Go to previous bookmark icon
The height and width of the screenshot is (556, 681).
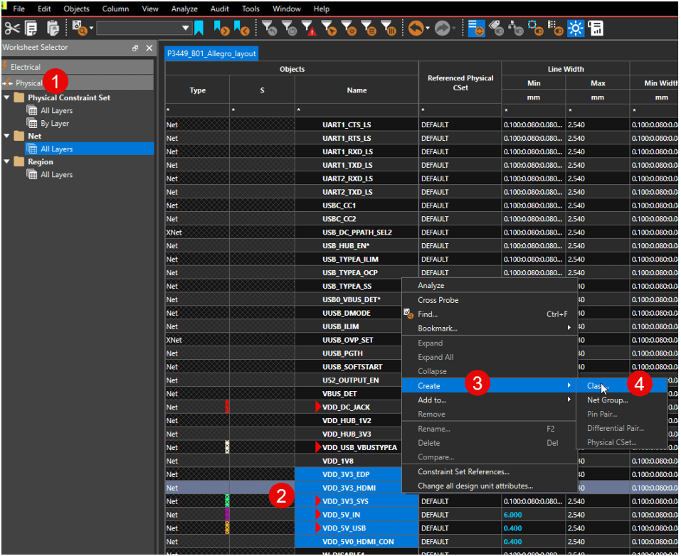[241, 28]
